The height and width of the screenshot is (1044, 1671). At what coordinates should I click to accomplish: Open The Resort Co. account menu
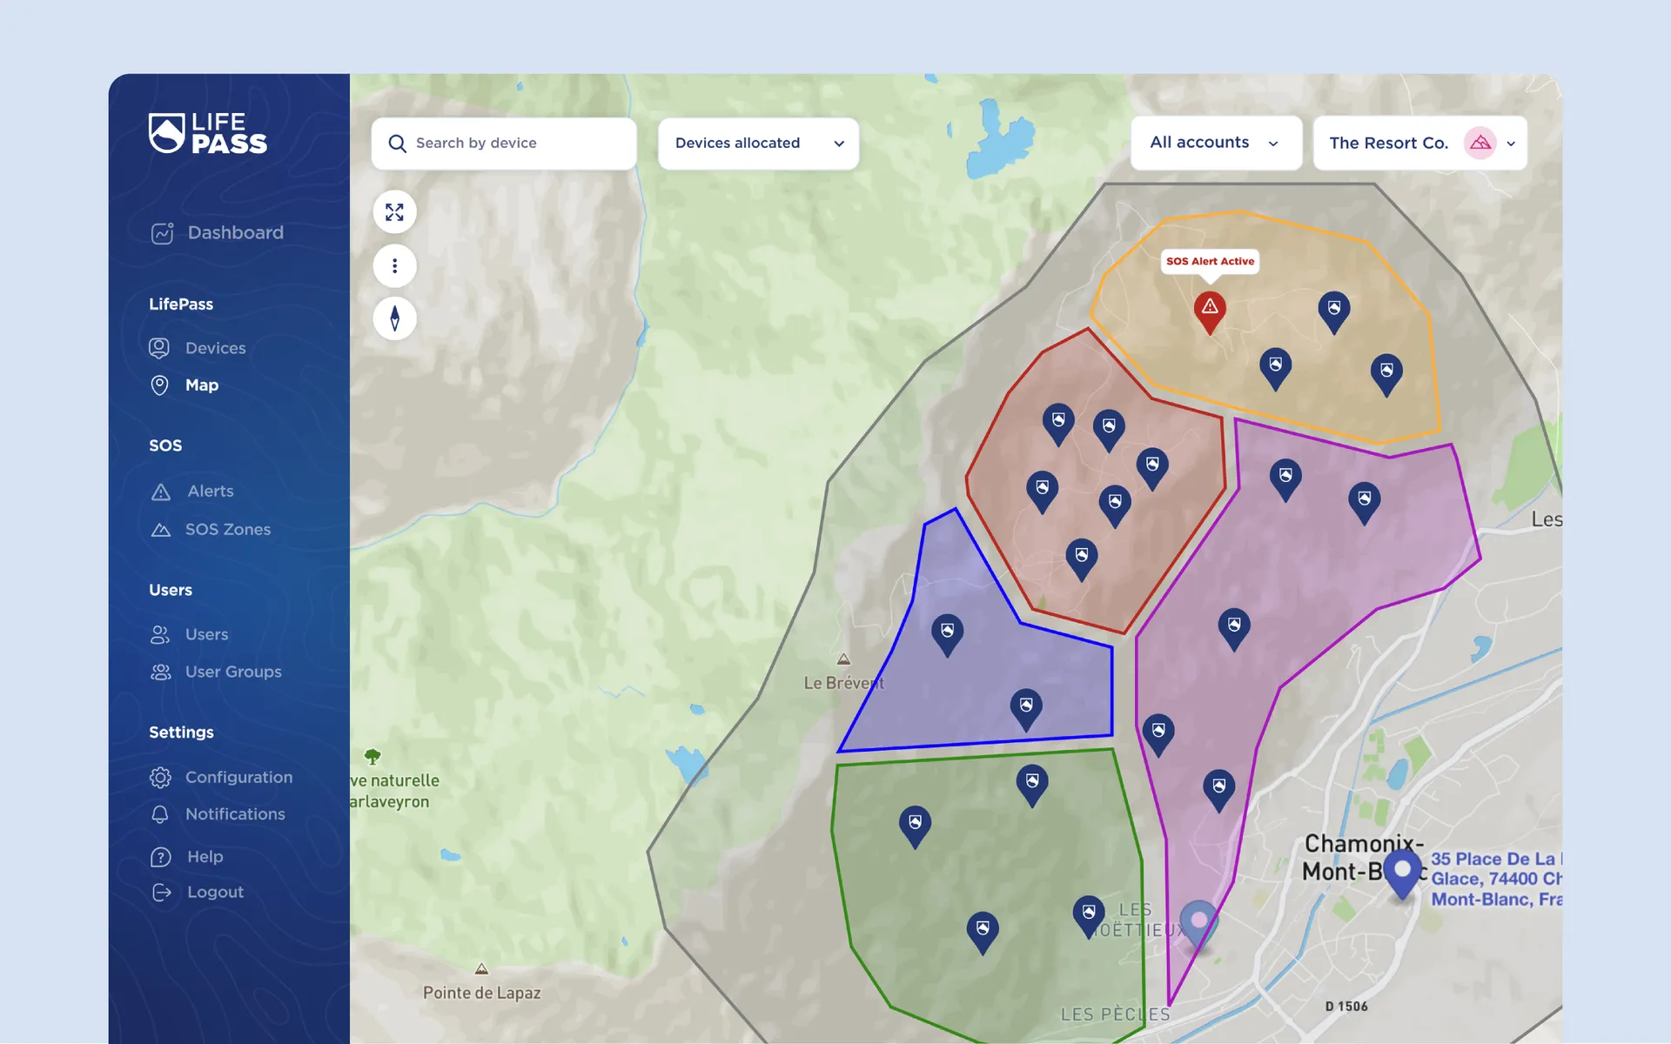point(1419,143)
